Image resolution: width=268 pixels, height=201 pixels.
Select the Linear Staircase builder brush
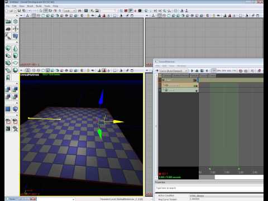[x=8, y=63]
